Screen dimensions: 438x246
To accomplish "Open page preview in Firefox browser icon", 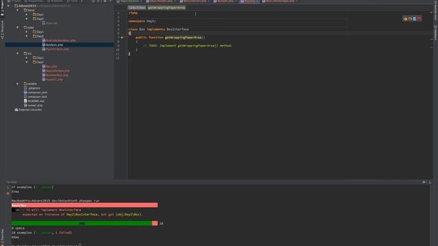I will [410, 19].
